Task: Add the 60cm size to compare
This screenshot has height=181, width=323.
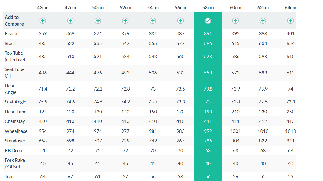Action: [236, 21]
